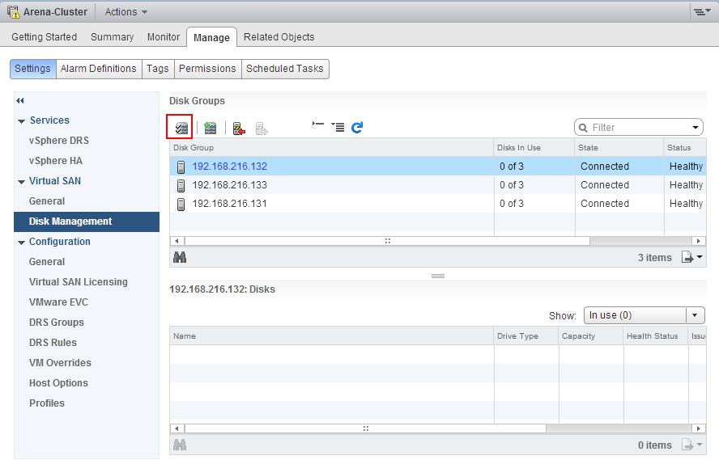Viewport: 719px width, 460px height.
Task: Refresh the Disk Groups list
Action: (357, 127)
